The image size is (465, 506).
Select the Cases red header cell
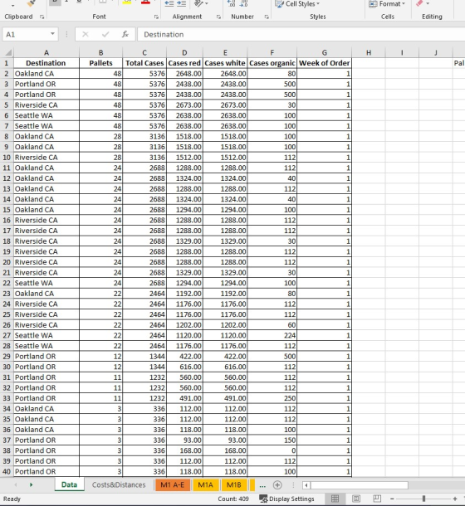184,63
